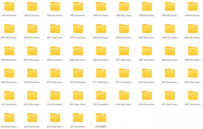The width and height of the screenshot is (203, 129).
Task: Select the 2002 May Exam folder icon
Action: tap(101, 29)
